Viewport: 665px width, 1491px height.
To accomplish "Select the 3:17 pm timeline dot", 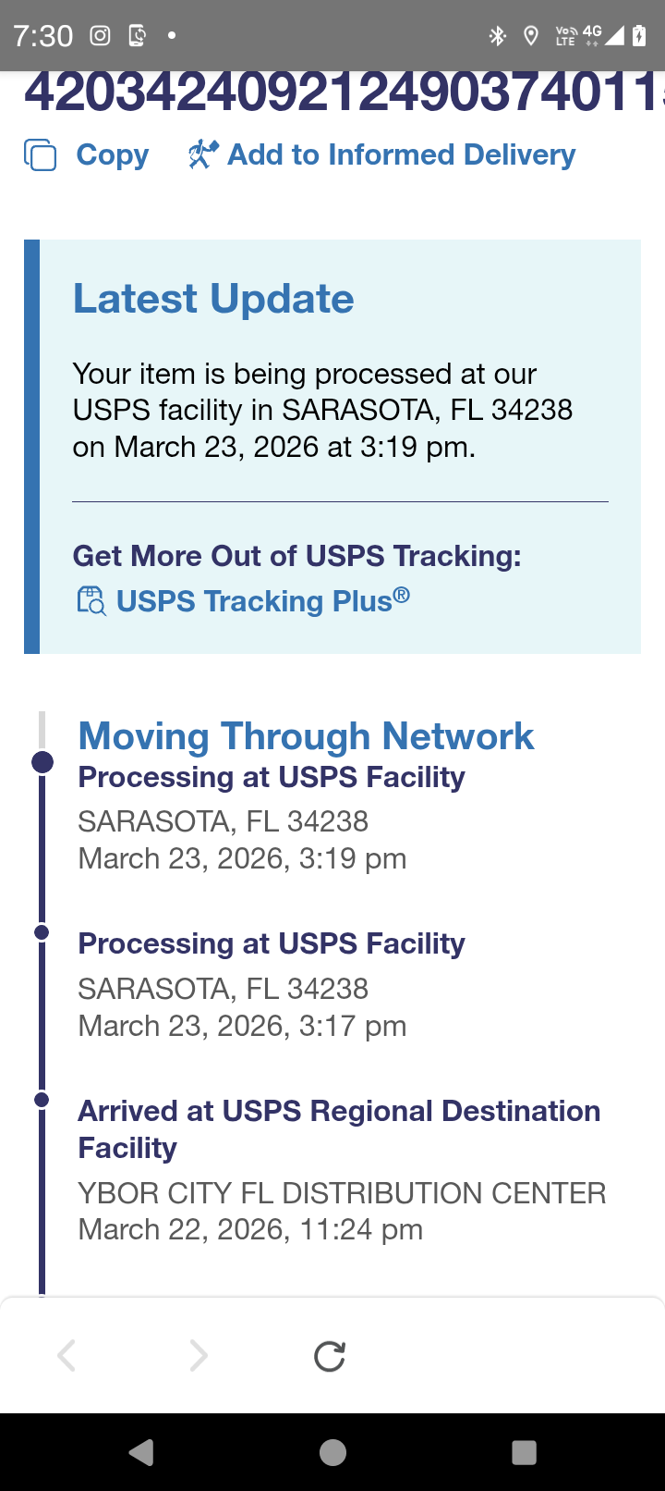I will pos(42,932).
